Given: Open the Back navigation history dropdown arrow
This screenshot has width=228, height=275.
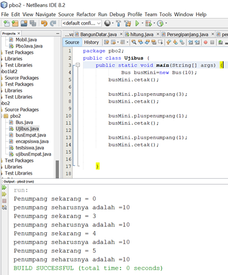Looking at the screenshot, I should 118,42.
